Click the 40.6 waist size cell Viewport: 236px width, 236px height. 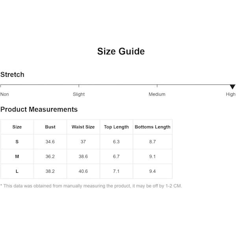pyautogui.click(x=83, y=171)
